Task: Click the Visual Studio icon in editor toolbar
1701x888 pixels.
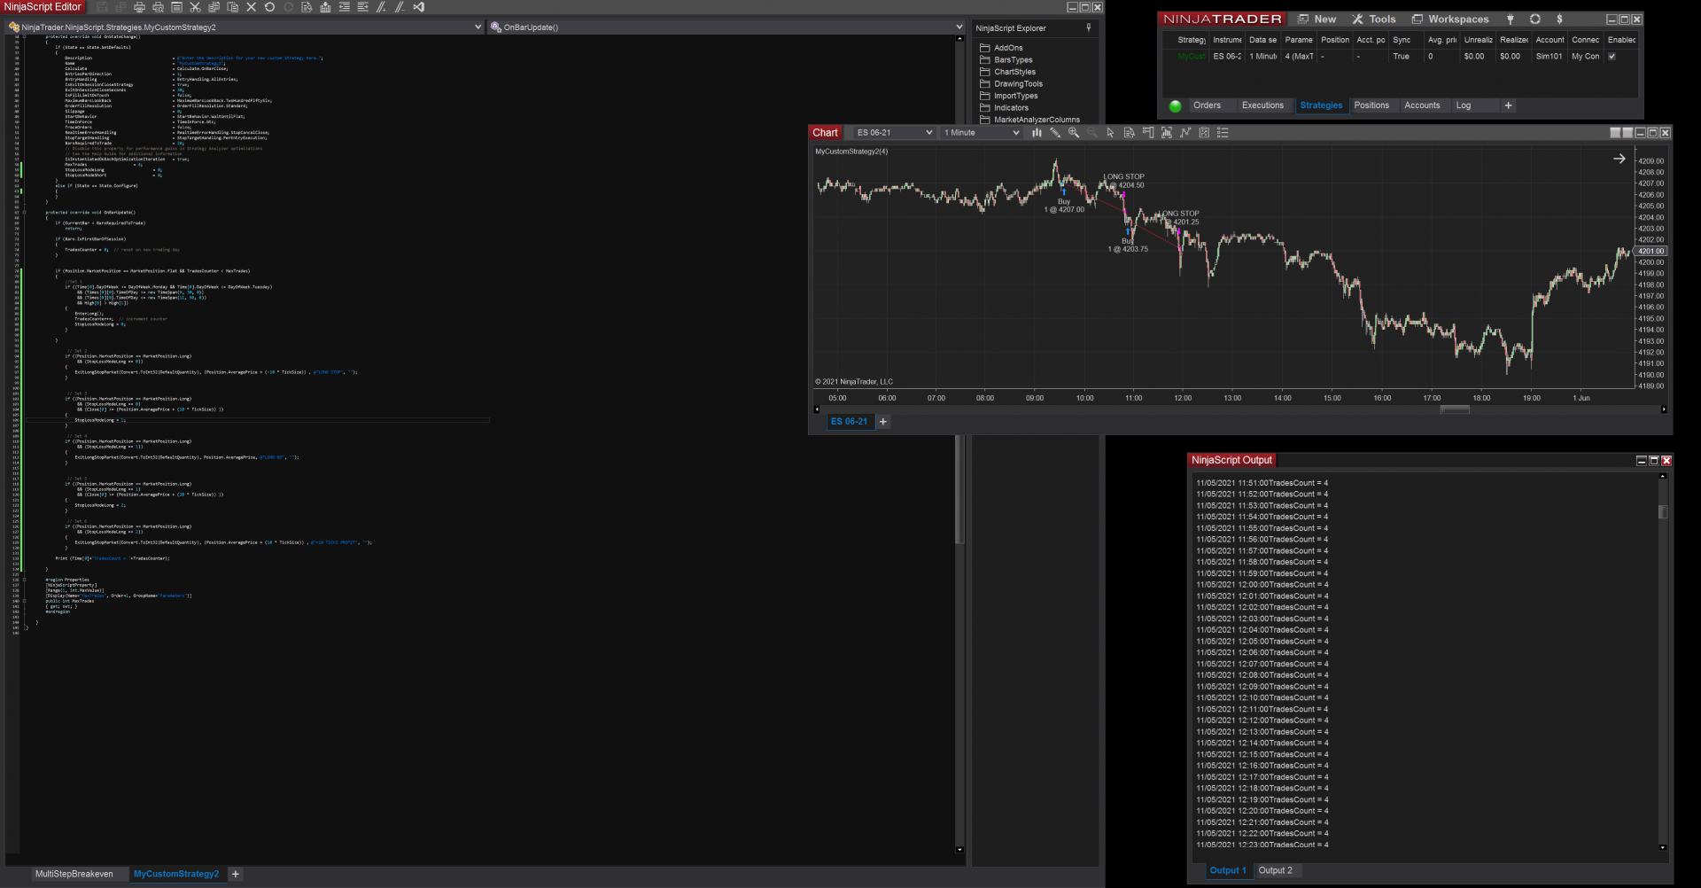Action: coord(418,7)
